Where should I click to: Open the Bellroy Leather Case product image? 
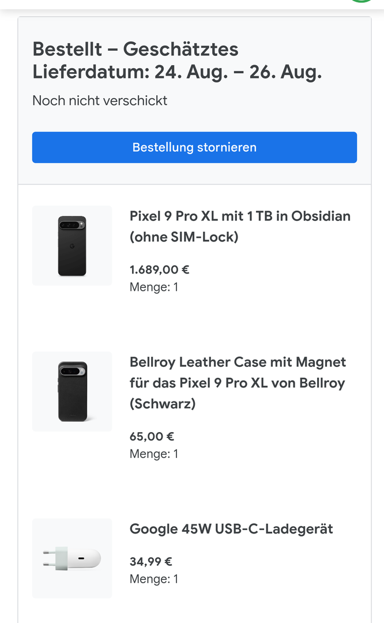point(72,391)
